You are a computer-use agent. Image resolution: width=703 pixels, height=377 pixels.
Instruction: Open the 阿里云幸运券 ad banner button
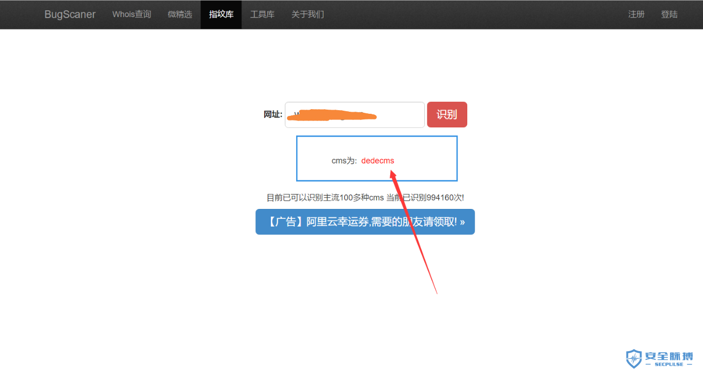pyautogui.click(x=365, y=222)
